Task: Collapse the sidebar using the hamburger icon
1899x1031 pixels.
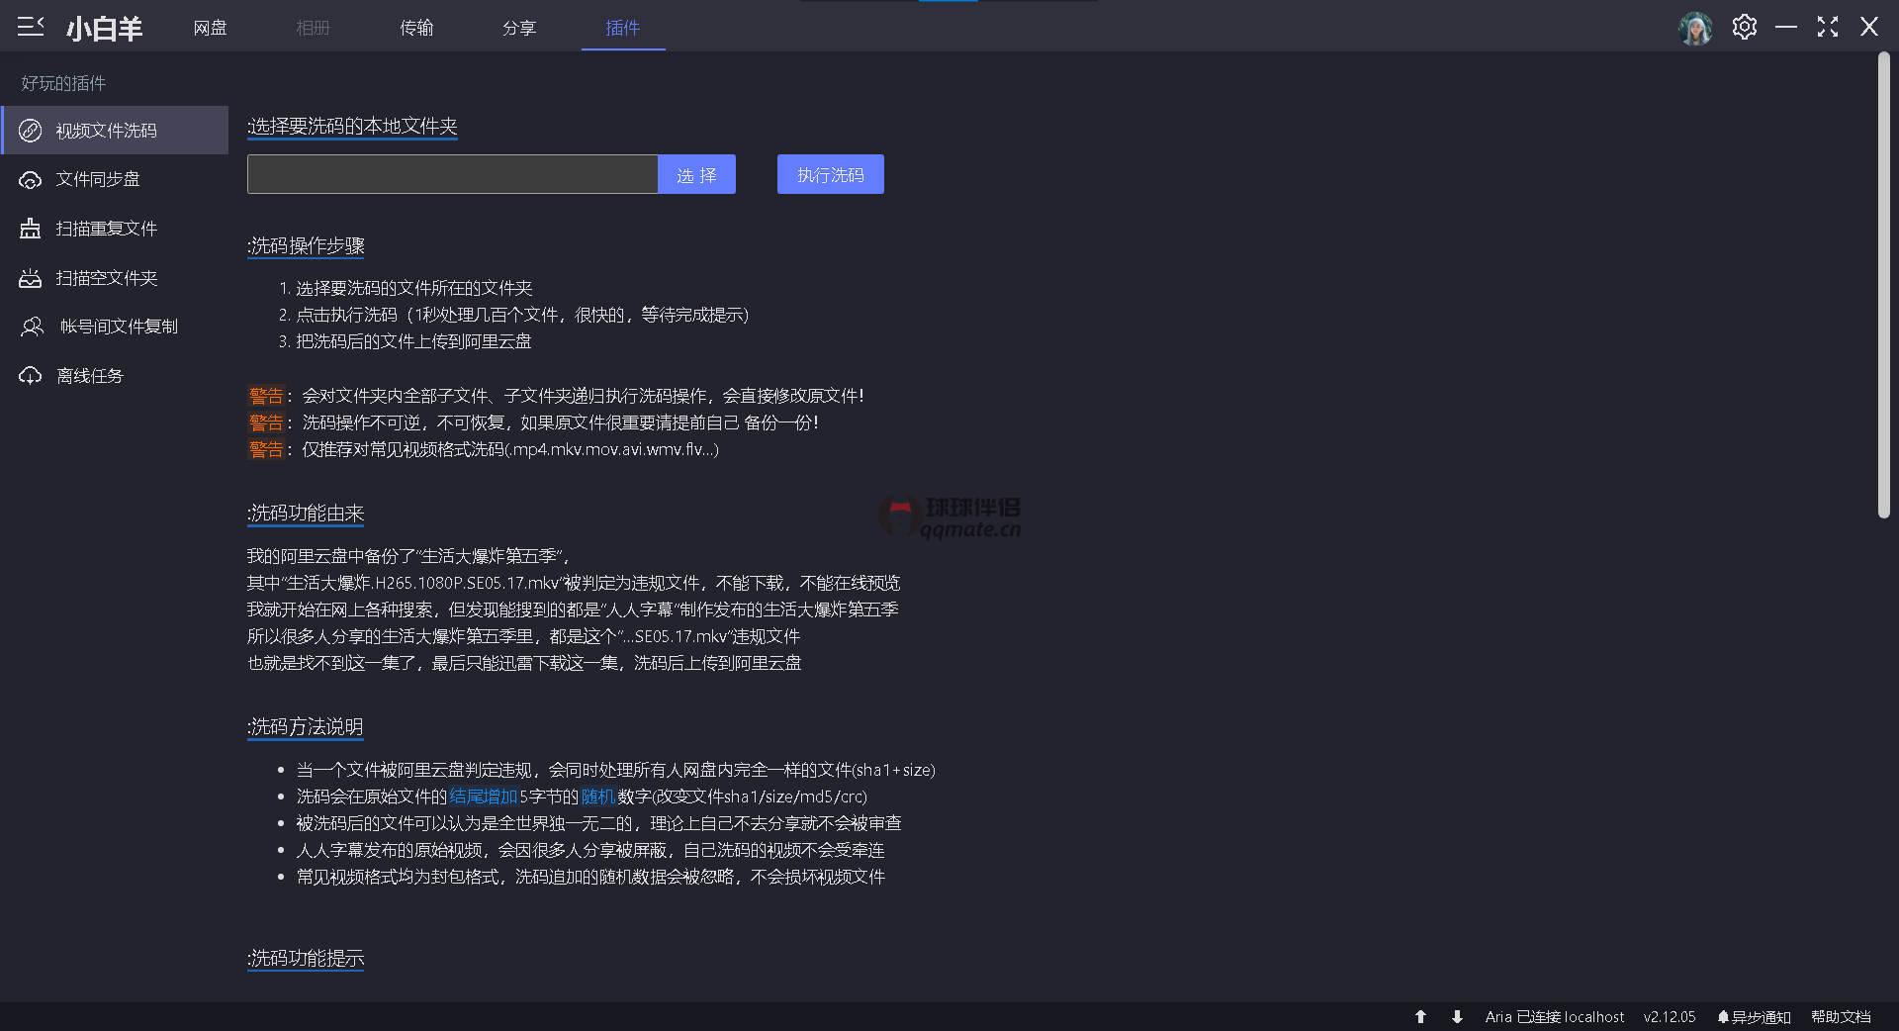Action: pos(31,27)
